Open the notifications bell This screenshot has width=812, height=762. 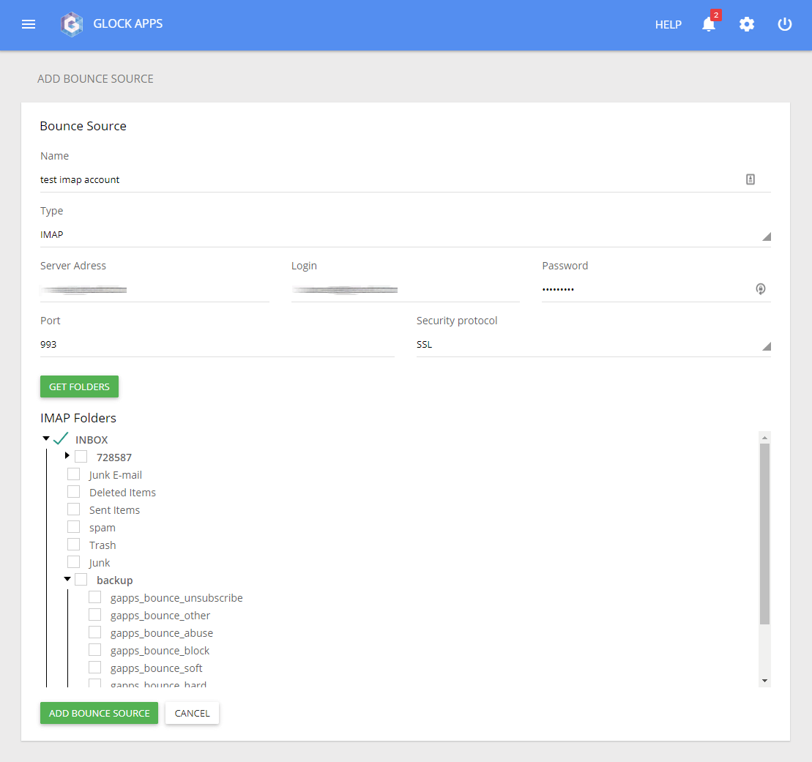[708, 24]
